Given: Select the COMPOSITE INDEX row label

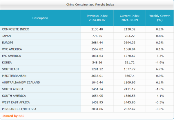Looking at the screenshot, I should pos(15,29).
